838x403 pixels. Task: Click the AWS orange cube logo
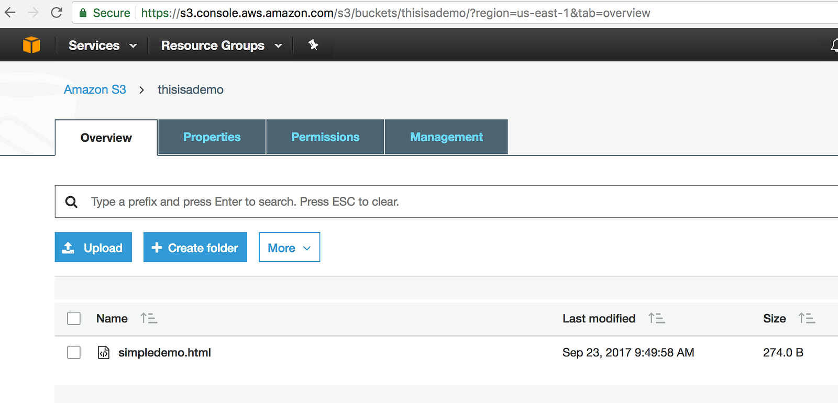[x=31, y=45]
